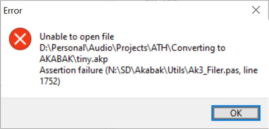269x129 pixels.
Task: Close the Error dialog with the X
Action: (256, 11)
